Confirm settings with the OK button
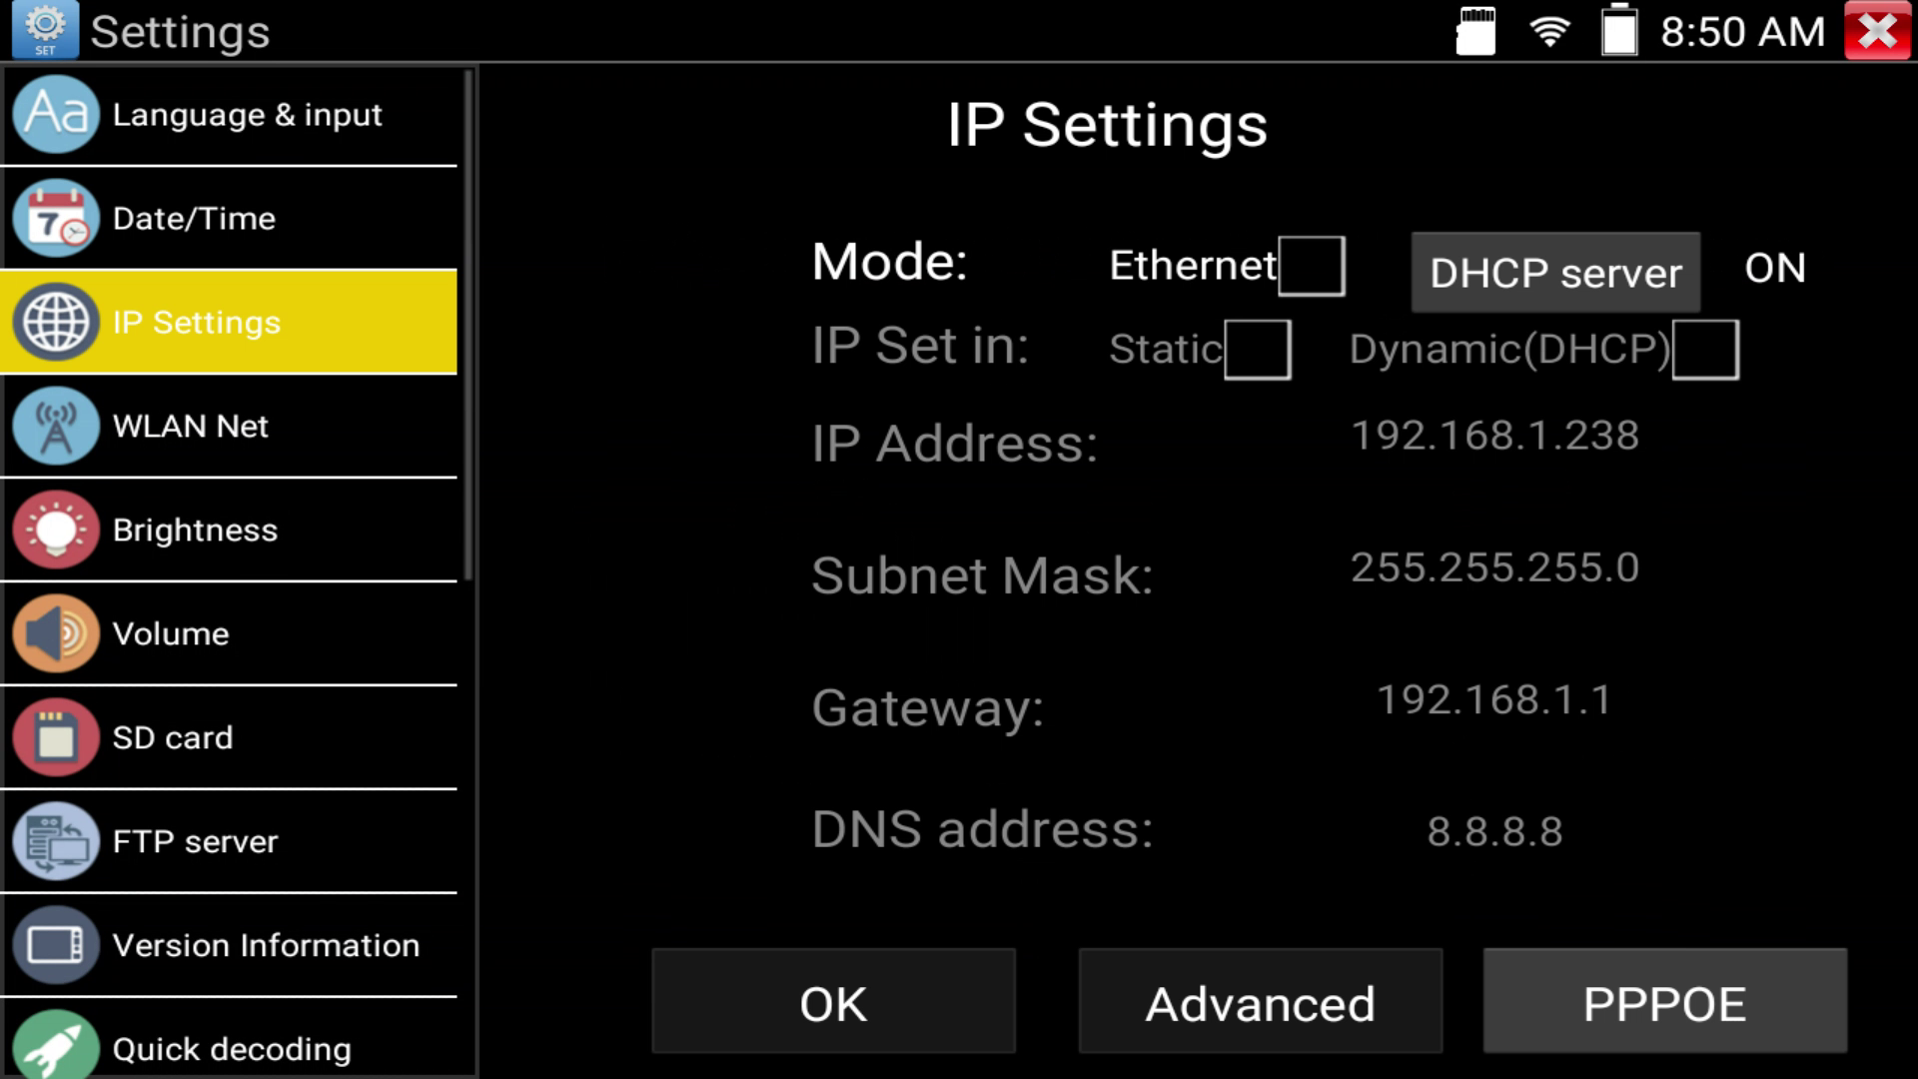This screenshot has height=1079, width=1918. [833, 1001]
